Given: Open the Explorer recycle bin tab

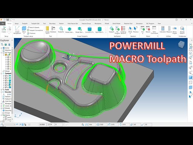Looking at the screenshot, I should pos(9,45).
